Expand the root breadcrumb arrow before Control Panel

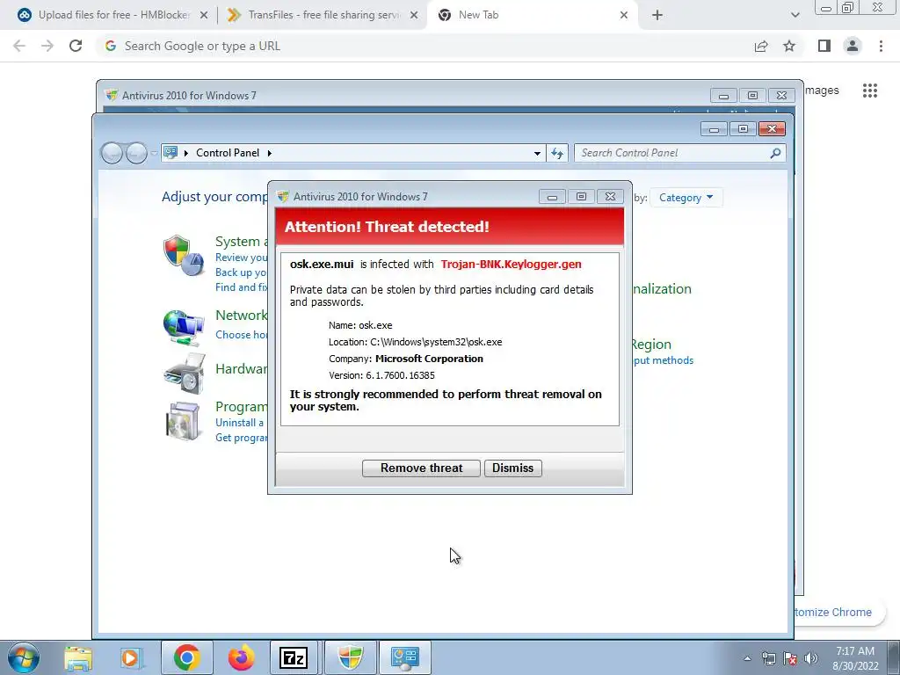tap(186, 153)
